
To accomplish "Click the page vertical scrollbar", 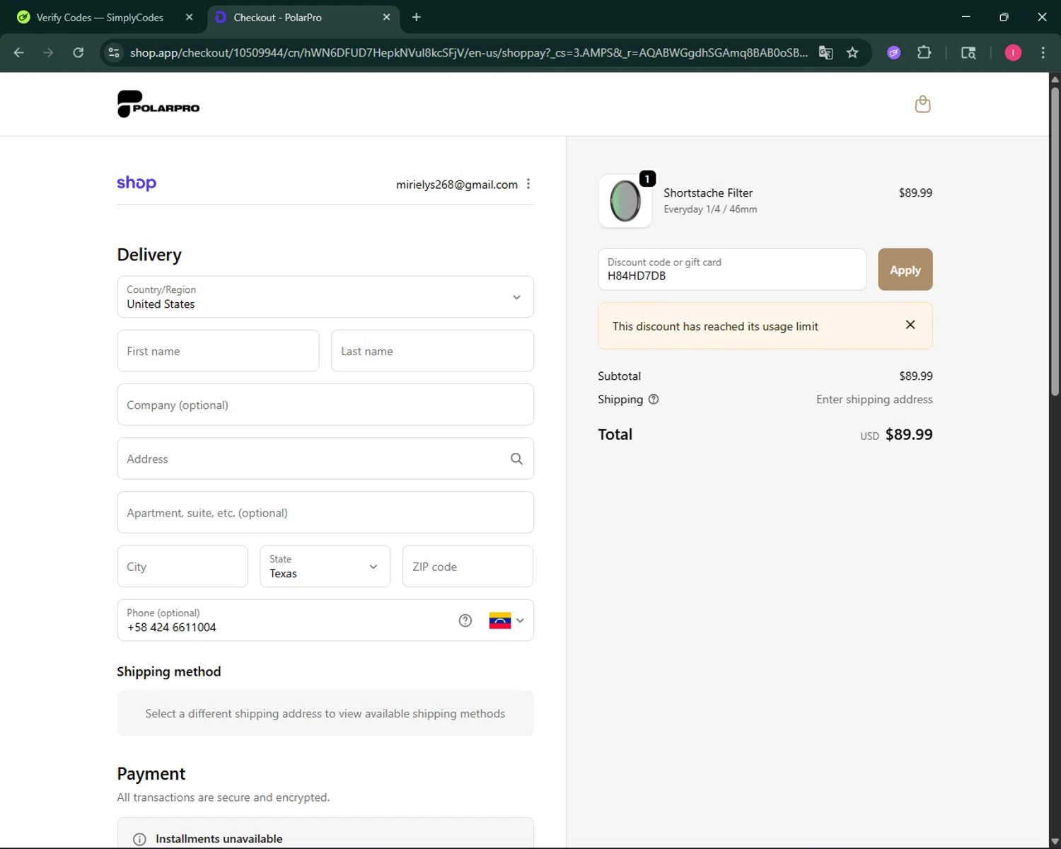I will [x=1055, y=241].
